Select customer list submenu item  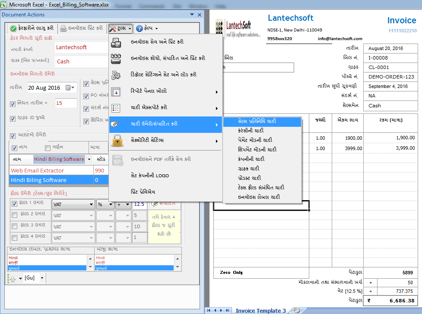[x=262, y=169]
